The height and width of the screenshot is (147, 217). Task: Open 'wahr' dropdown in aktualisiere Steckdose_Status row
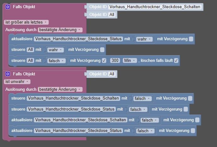[144, 39]
